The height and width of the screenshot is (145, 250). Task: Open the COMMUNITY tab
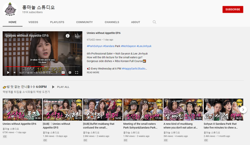coord(84,22)
